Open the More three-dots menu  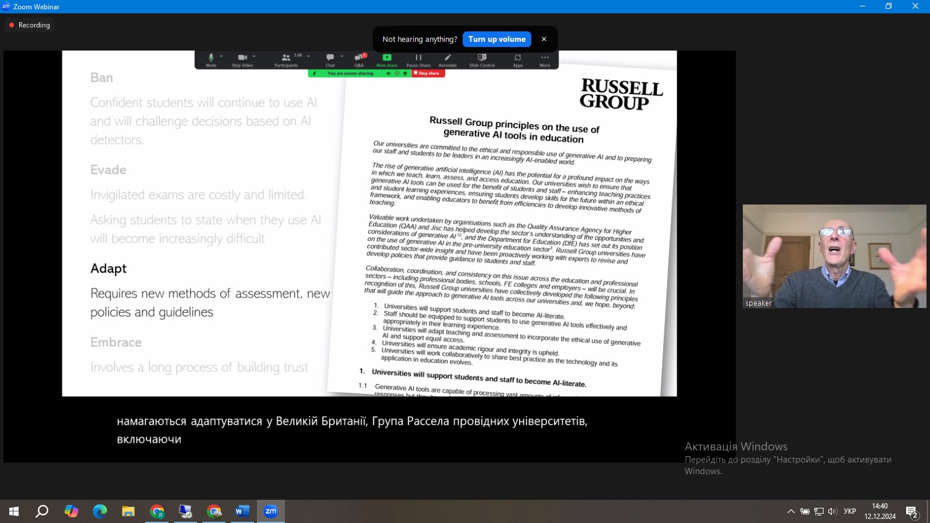(545, 57)
